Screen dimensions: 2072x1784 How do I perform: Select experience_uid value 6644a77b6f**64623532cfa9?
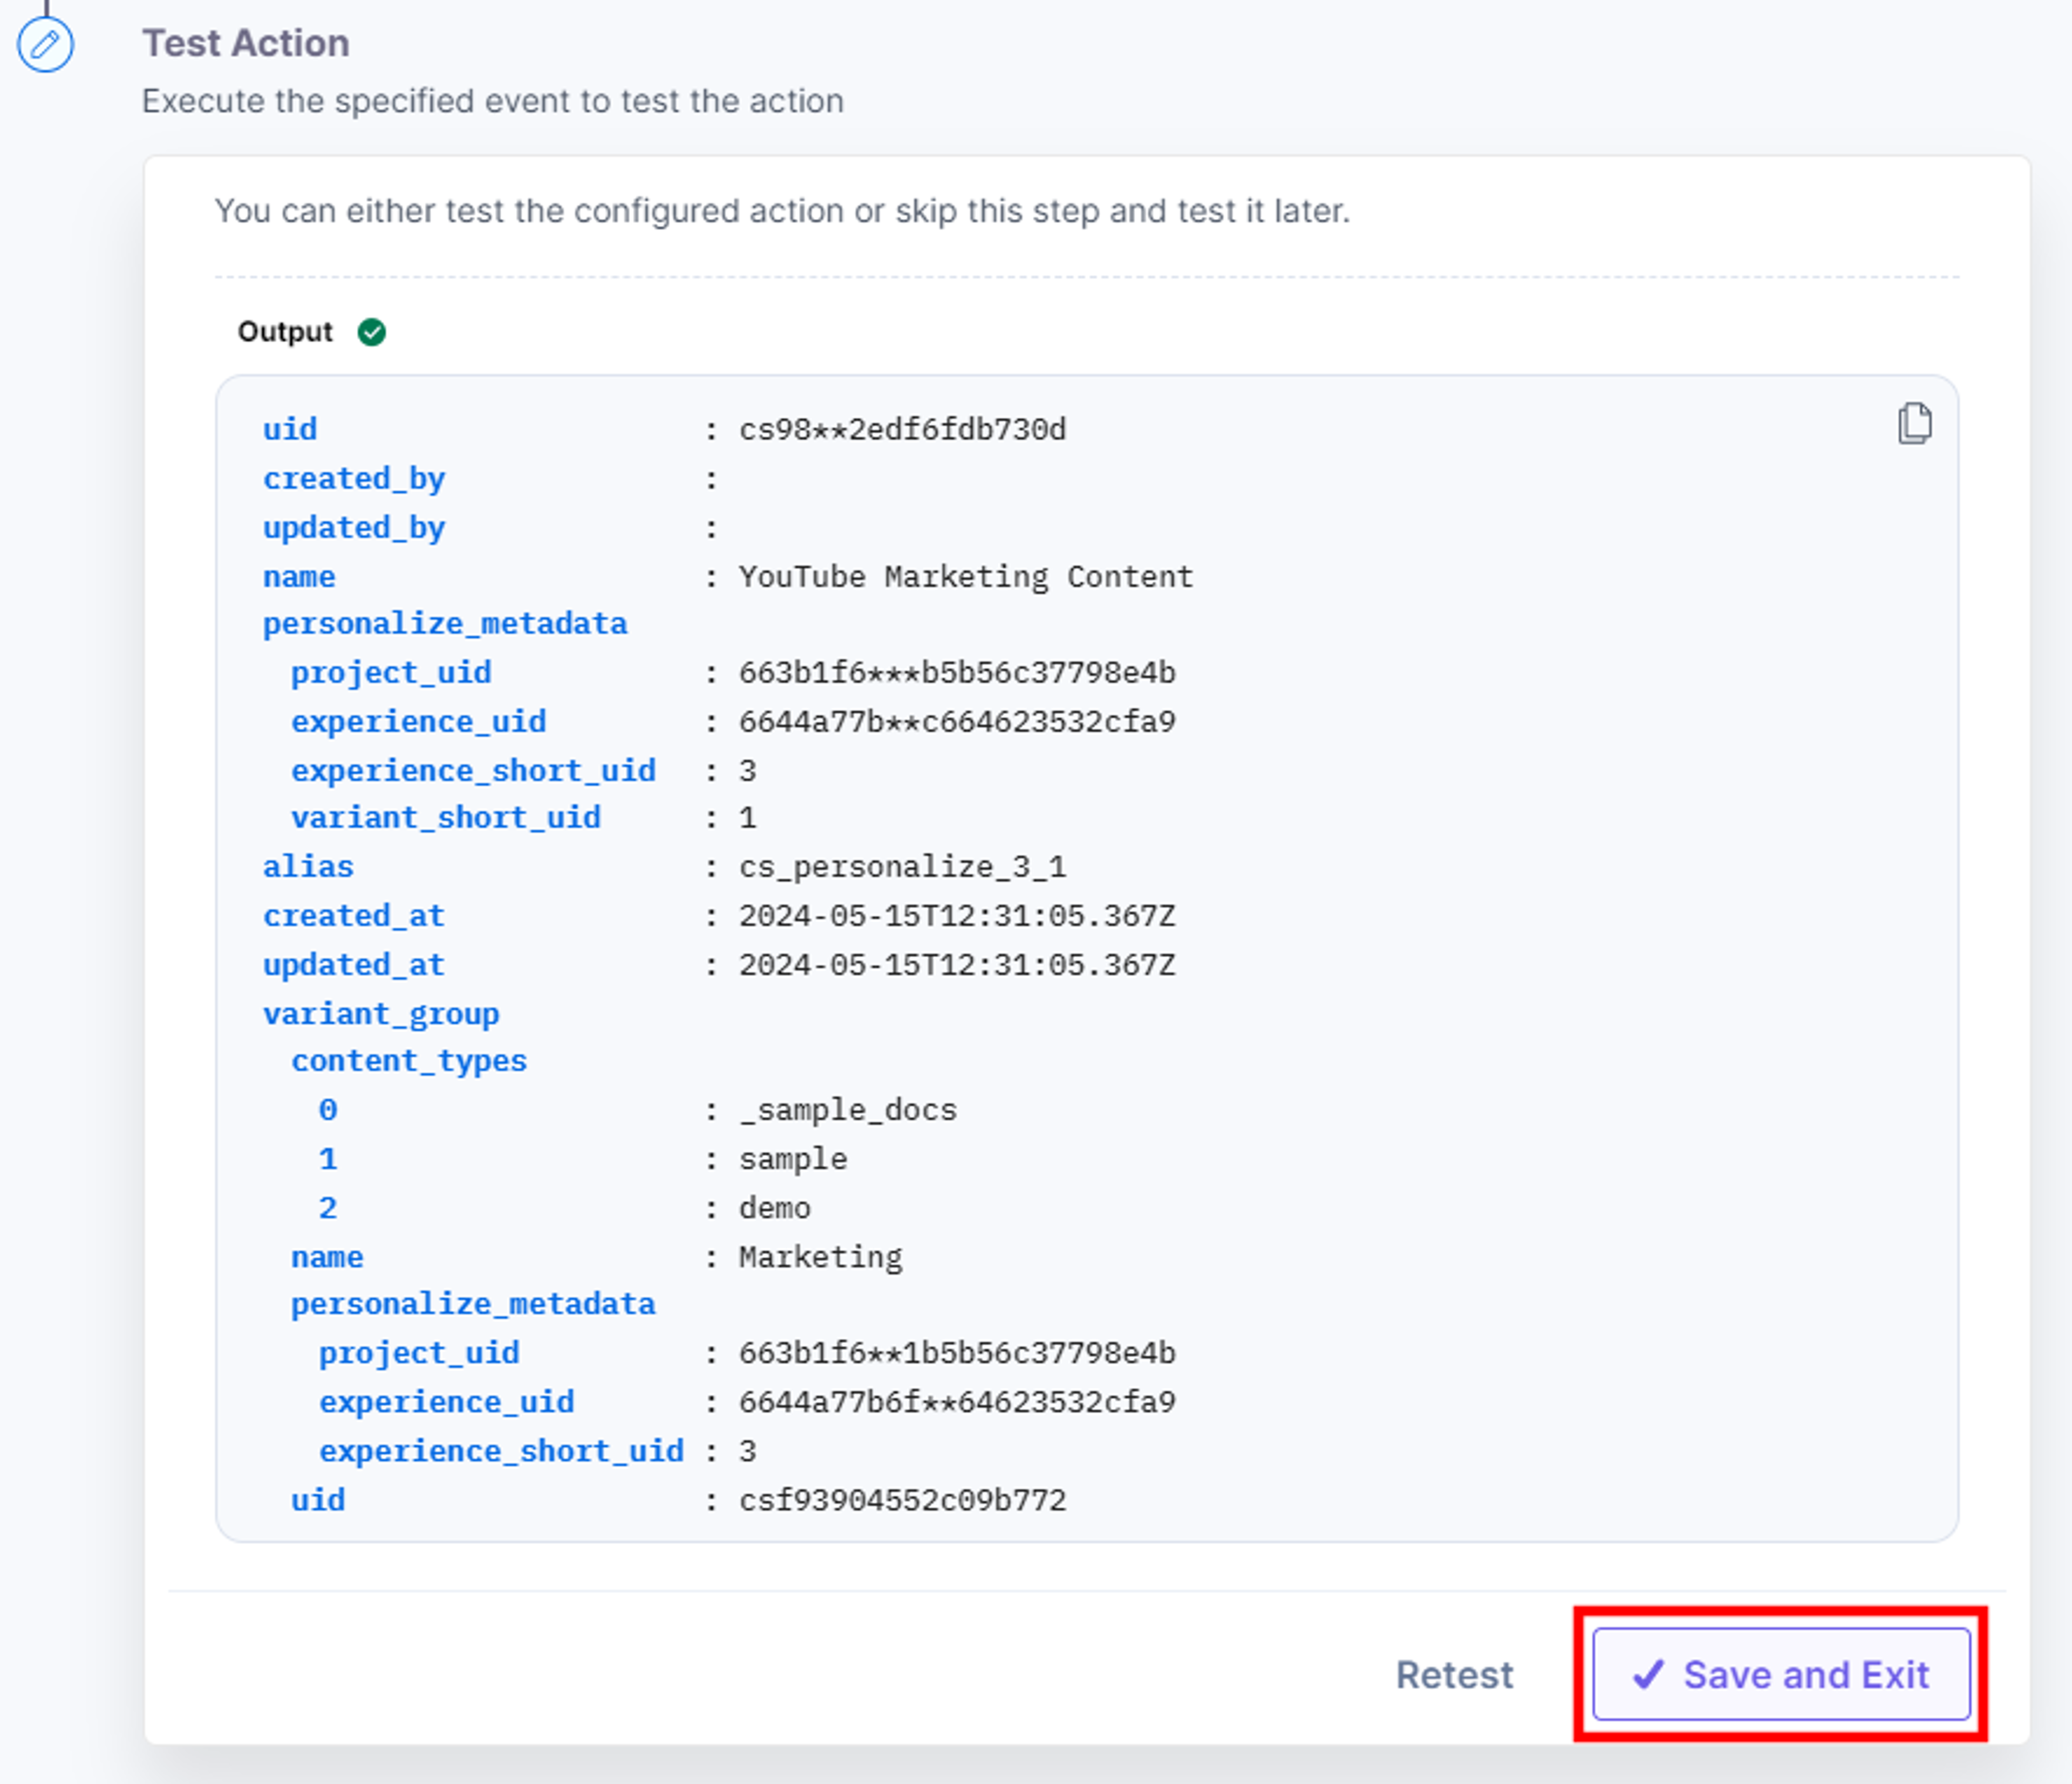click(x=957, y=1403)
